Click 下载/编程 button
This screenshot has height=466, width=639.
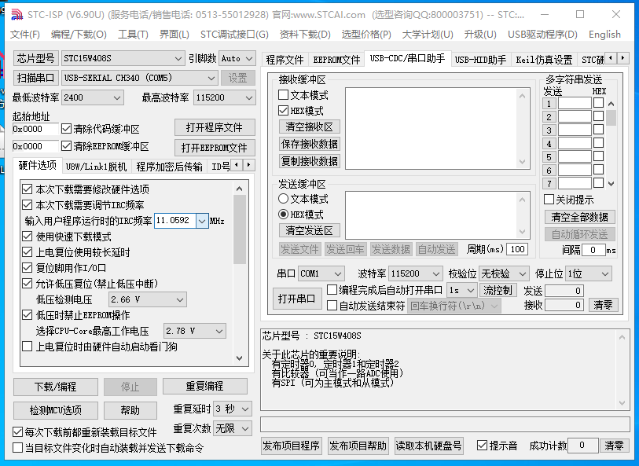pyautogui.click(x=56, y=387)
